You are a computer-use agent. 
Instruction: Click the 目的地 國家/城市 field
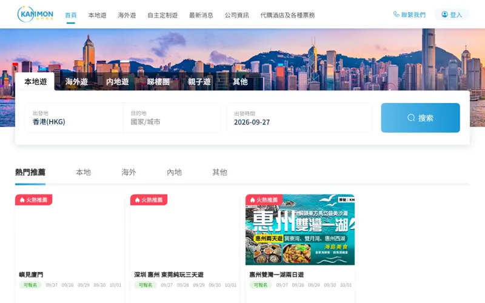[172, 118]
